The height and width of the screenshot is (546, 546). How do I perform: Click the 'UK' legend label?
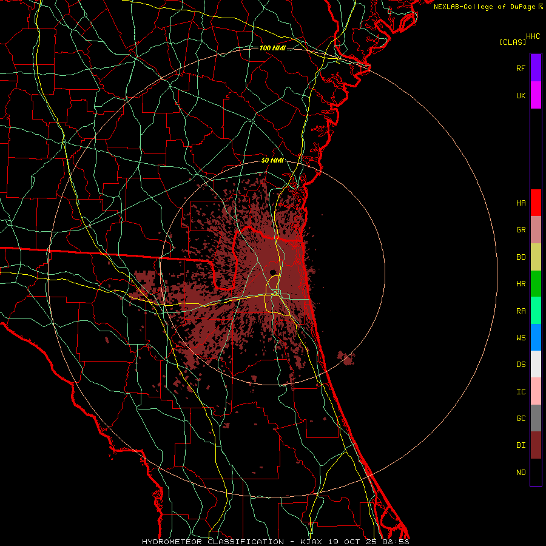pyautogui.click(x=521, y=95)
